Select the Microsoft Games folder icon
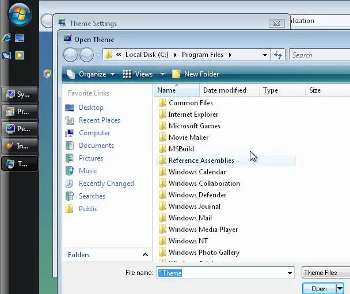 [162, 126]
